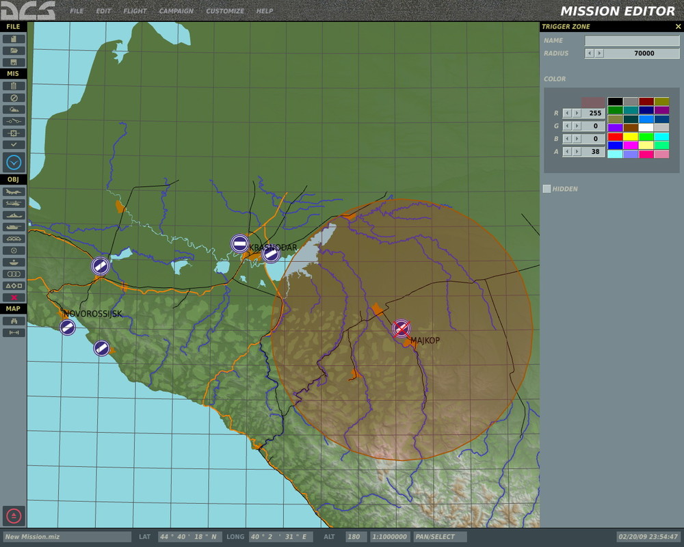Decrease the R red color value
The height and width of the screenshot is (547, 684).
point(567,113)
